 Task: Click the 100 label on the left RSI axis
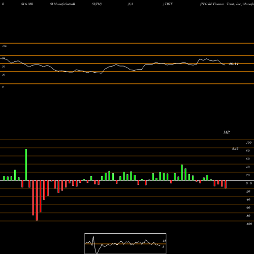(4, 46)
